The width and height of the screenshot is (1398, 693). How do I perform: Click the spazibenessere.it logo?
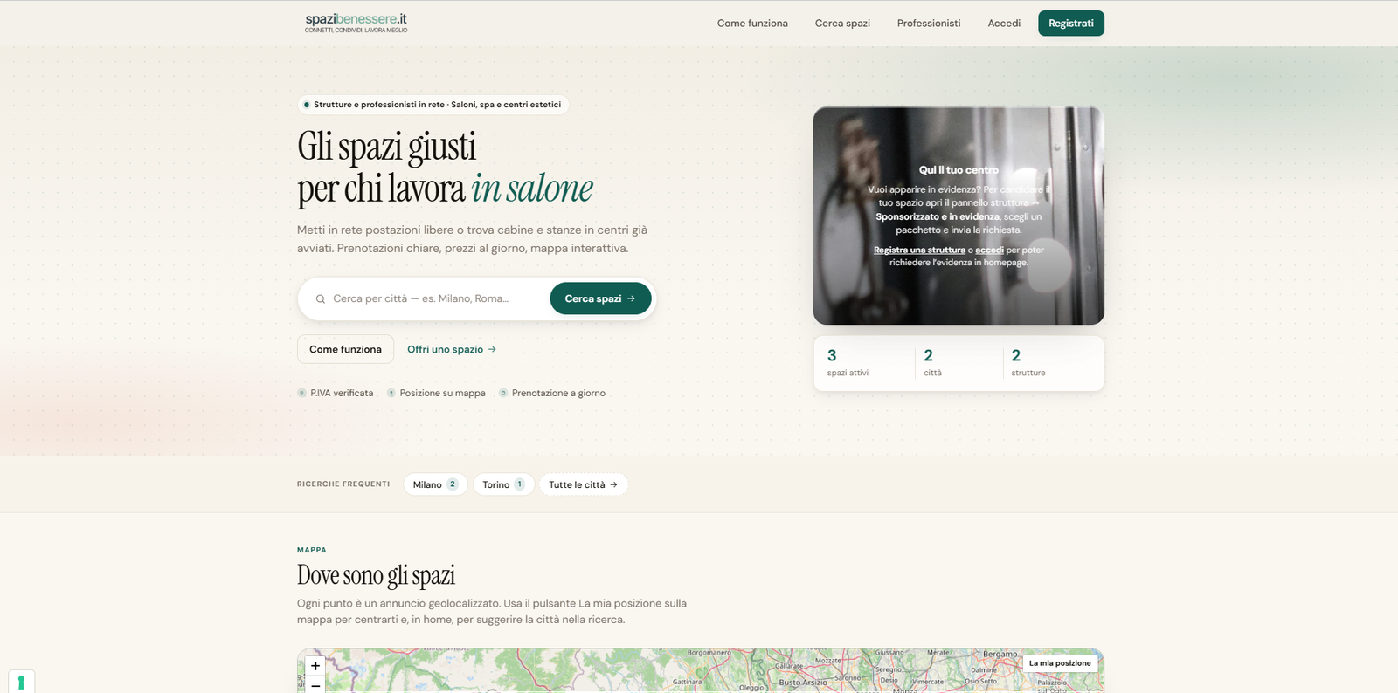(x=356, y=23)
